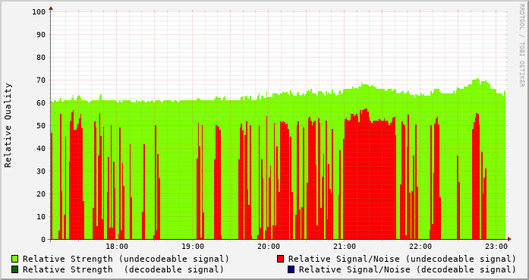This screenshot has height=280, width=529.
Task: Click the red Signal/Noise undecodeable swatch
Action: tap(280, 259)
